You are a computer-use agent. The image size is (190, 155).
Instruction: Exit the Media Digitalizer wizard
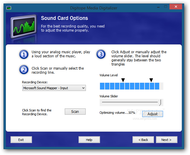[x=21, y=139]
